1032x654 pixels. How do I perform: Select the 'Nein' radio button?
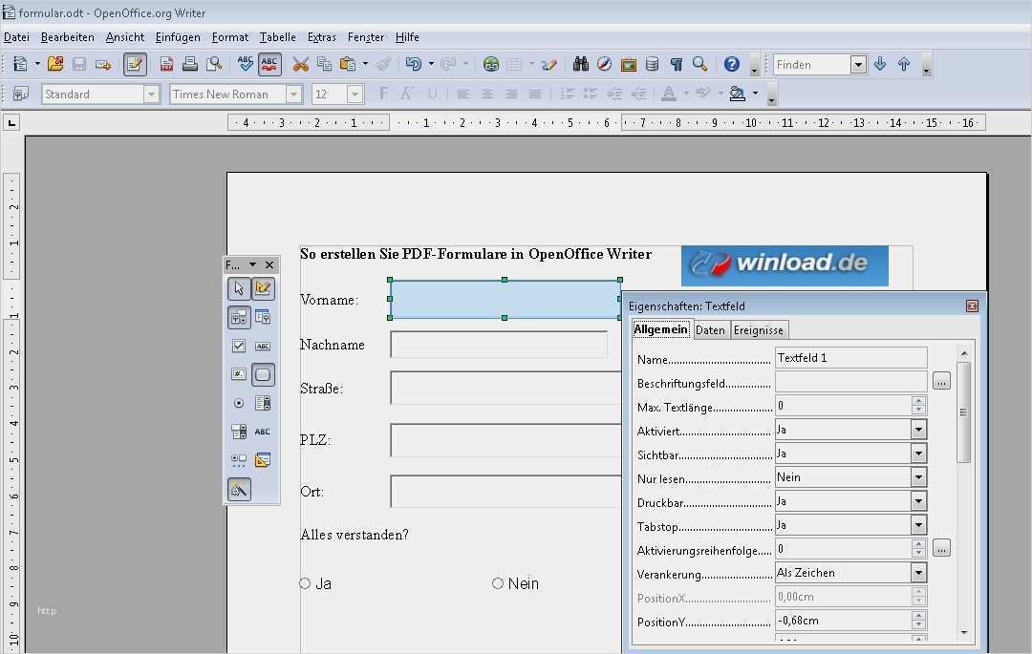tap(498, 583)
